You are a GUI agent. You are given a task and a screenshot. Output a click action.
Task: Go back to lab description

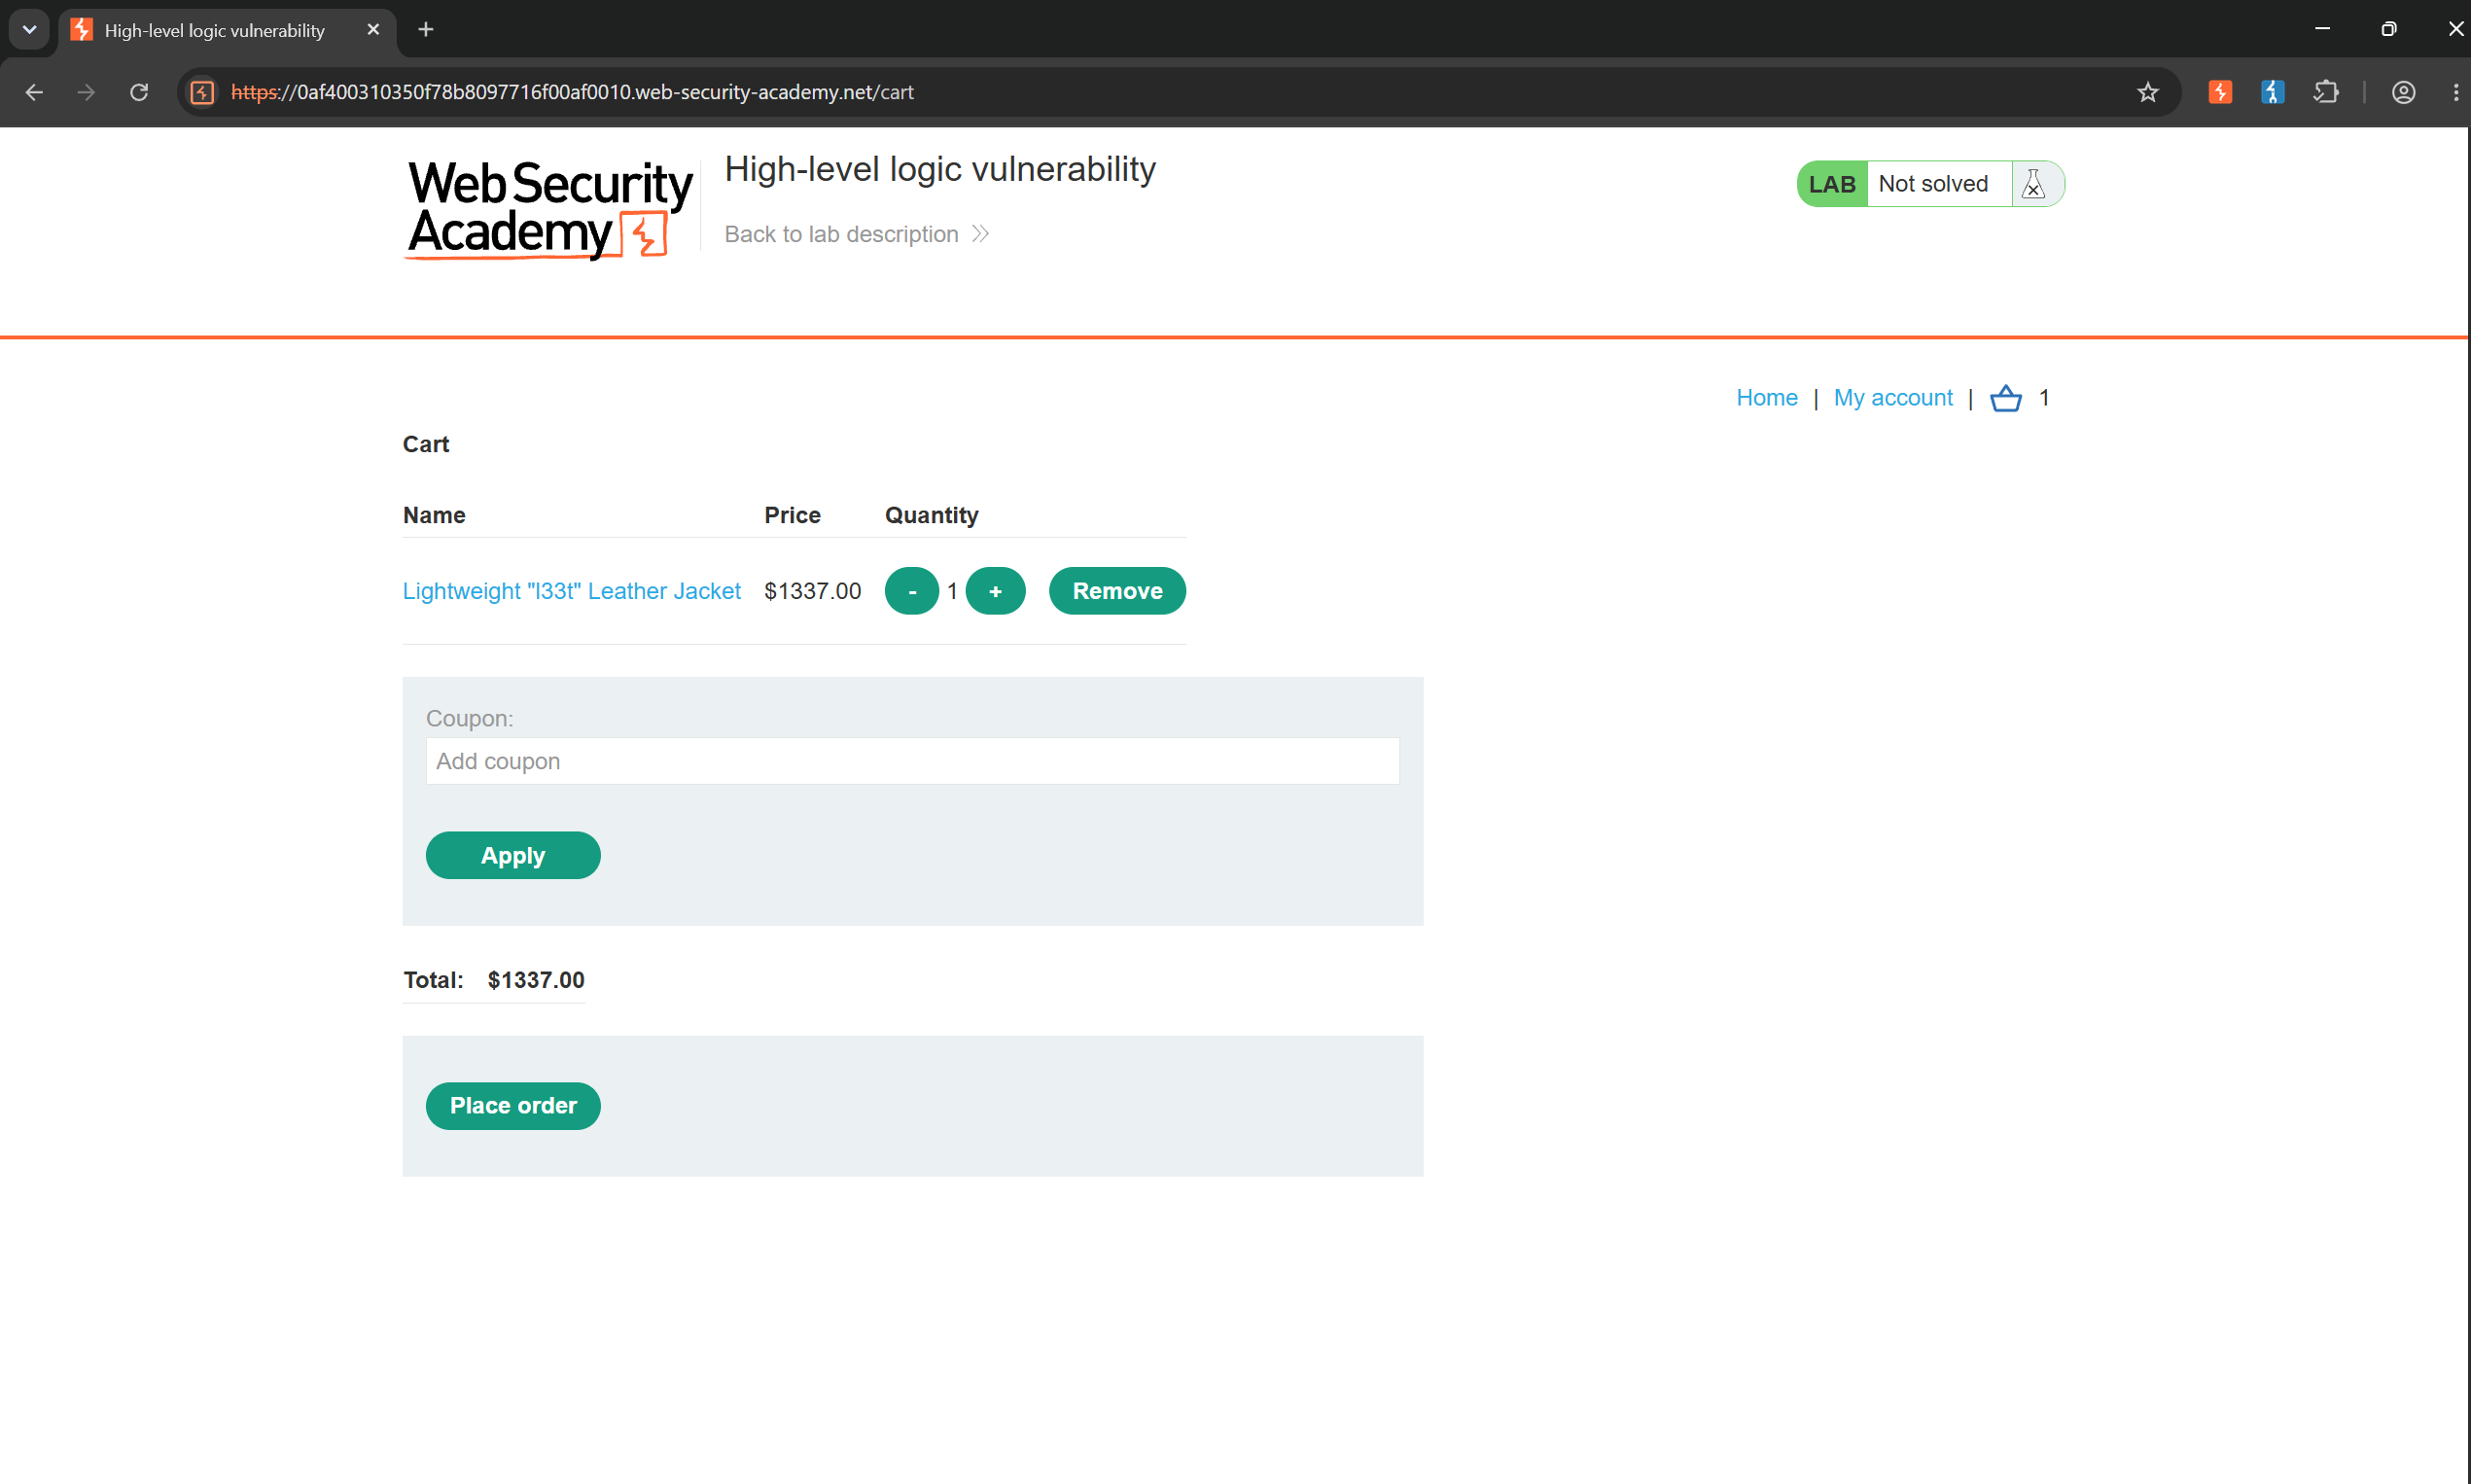856,234
